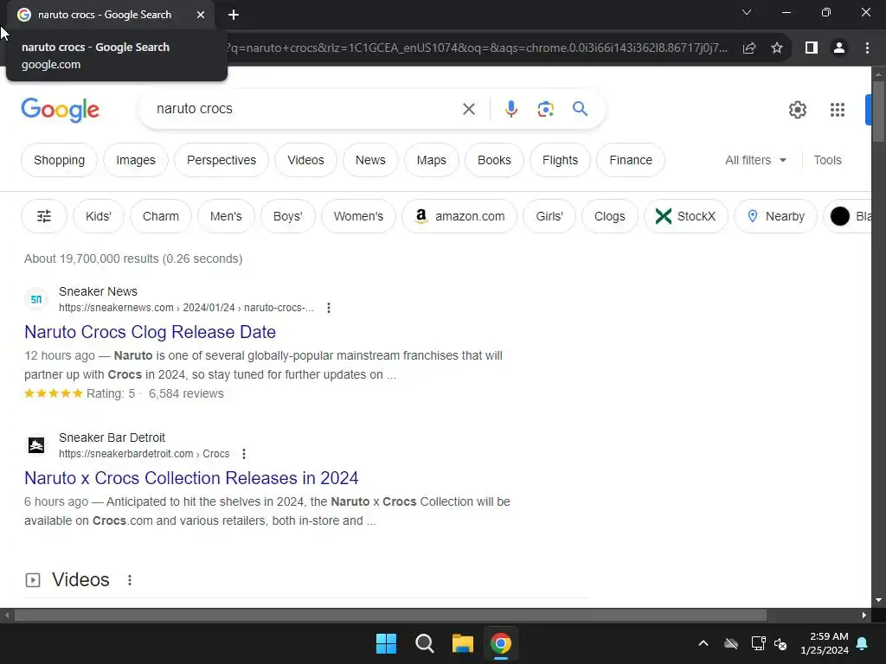Apply the Clogs filter chip
Screen dimensions: 886x664
610,216
